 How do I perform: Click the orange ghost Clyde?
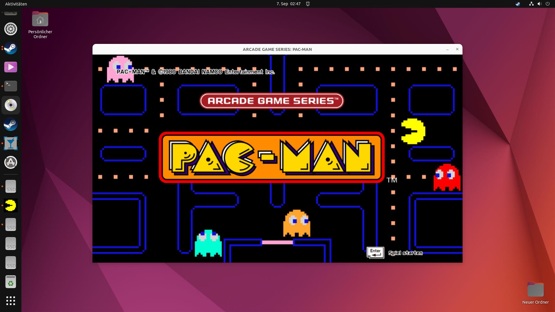pos(297,223)
